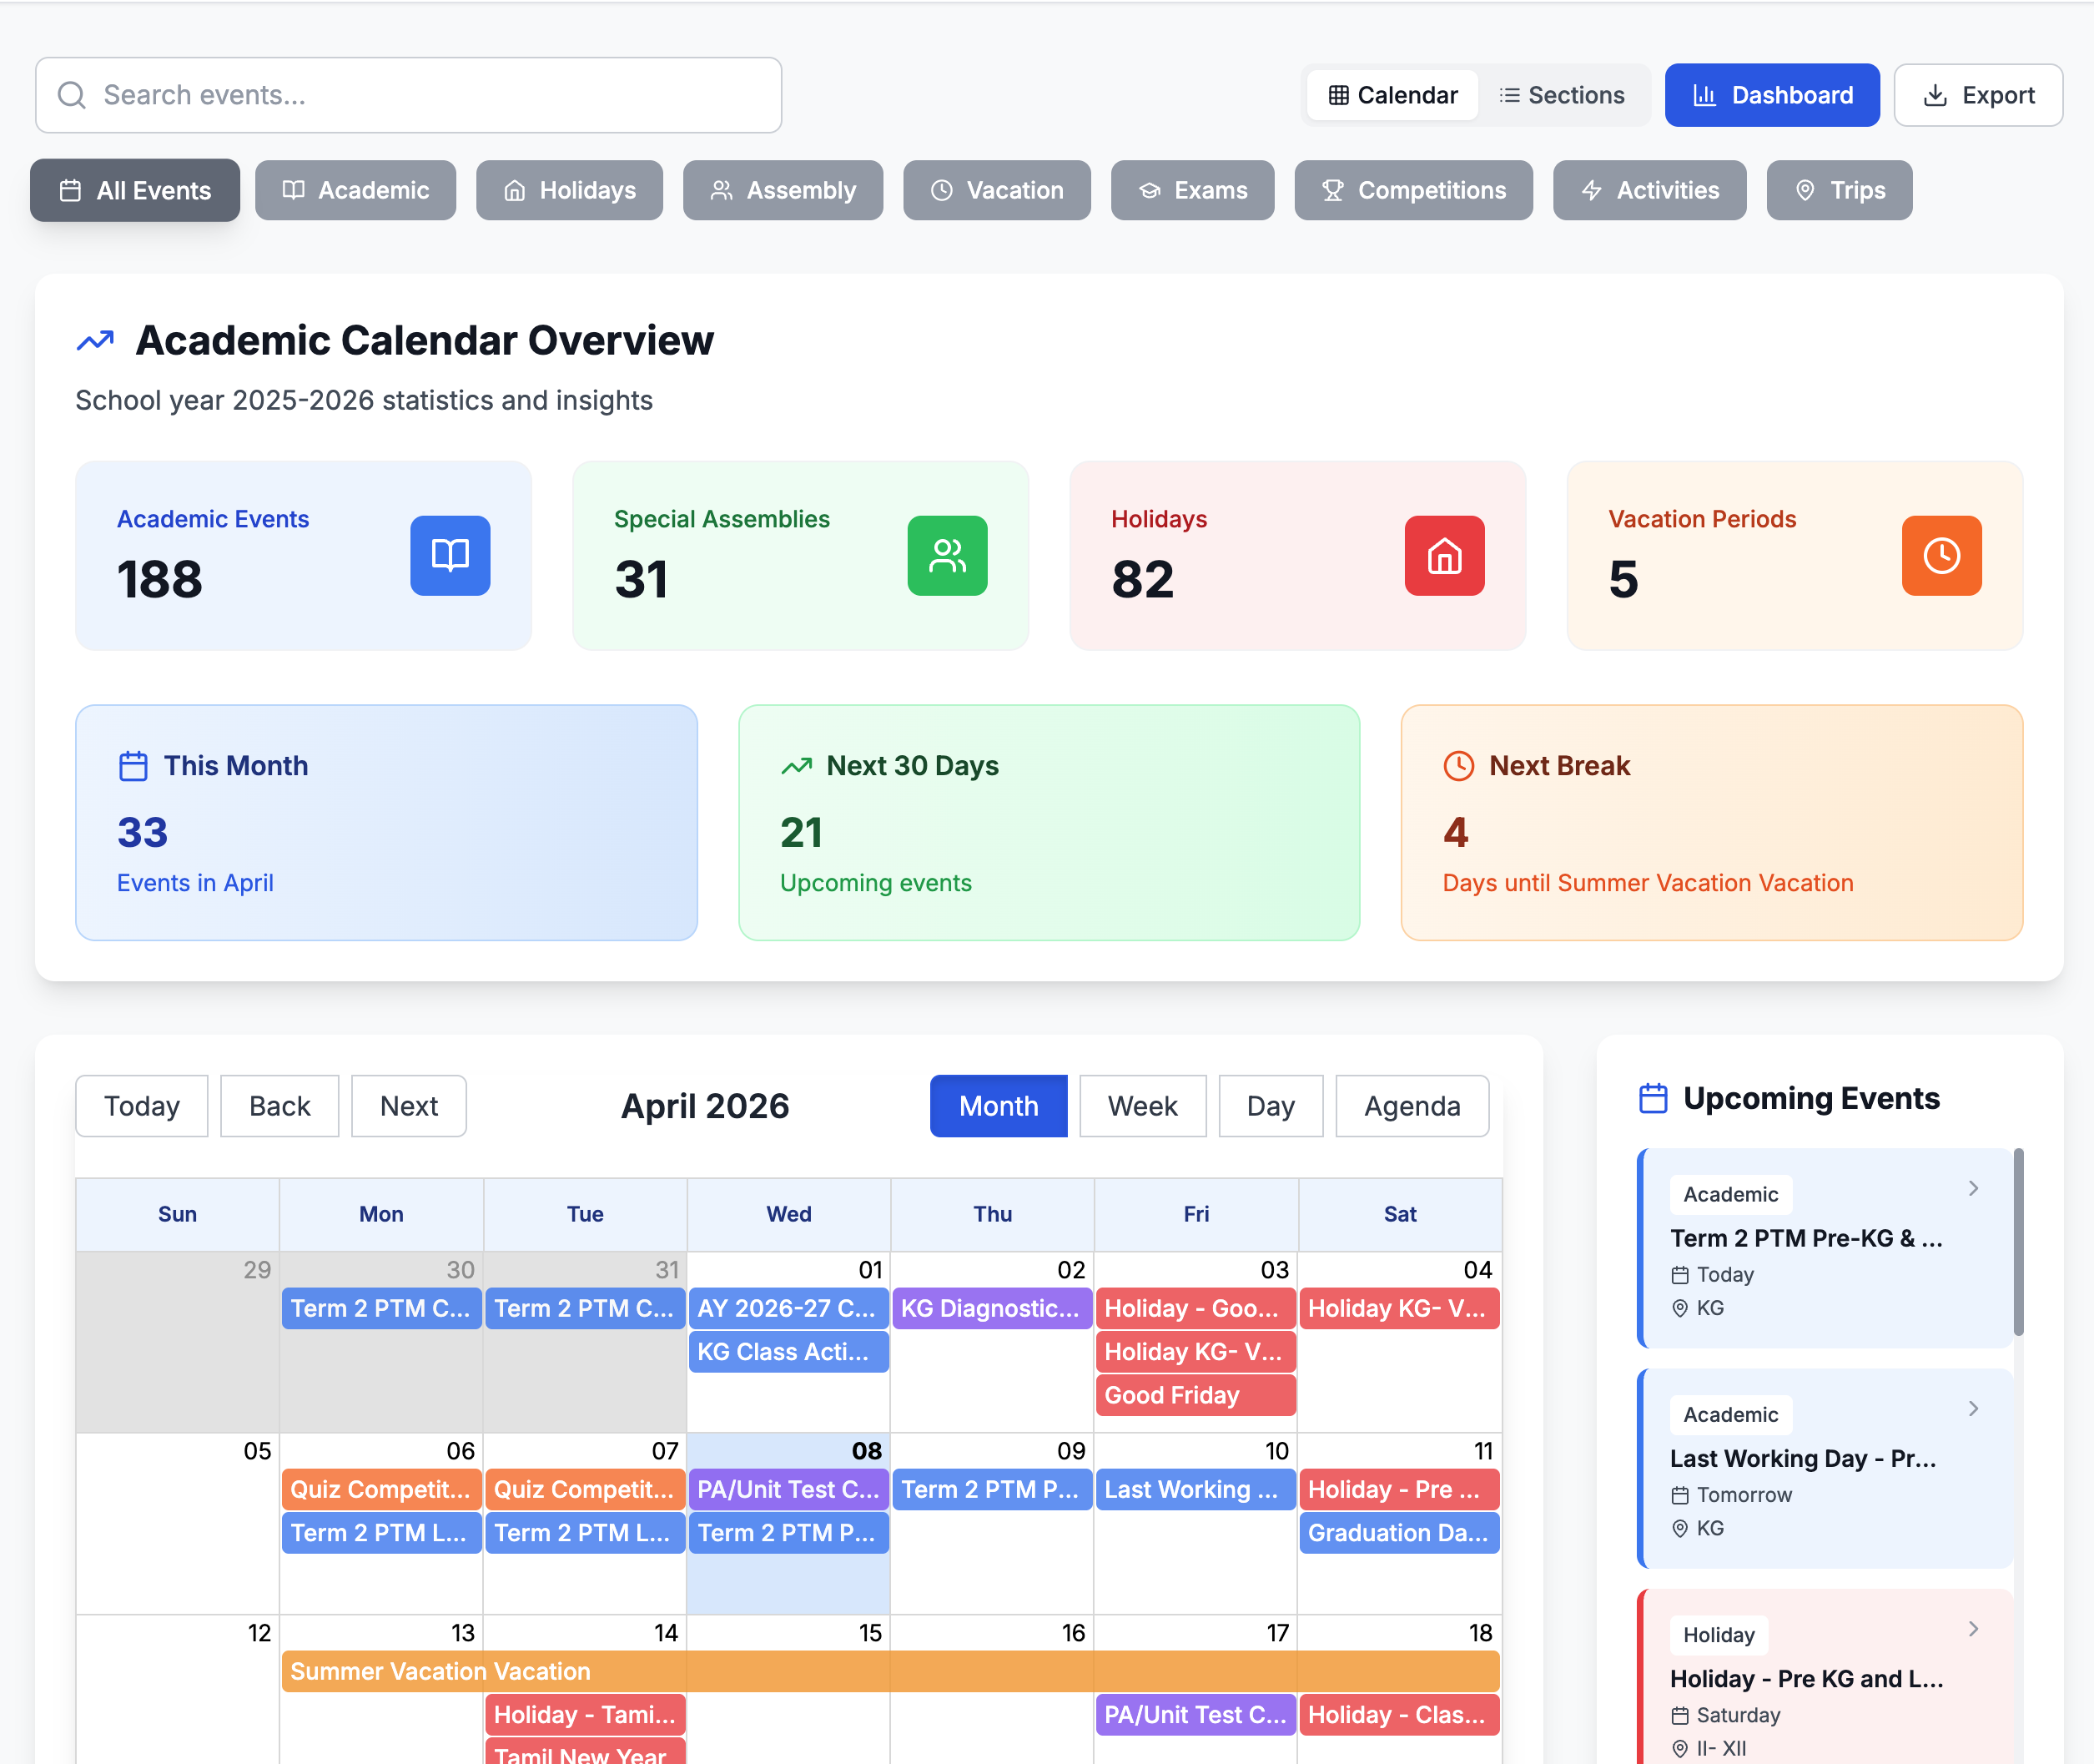Click the orange Vacation Periods clock icon
This screenshot has height=1764, width=2094.
point(1940,556)
